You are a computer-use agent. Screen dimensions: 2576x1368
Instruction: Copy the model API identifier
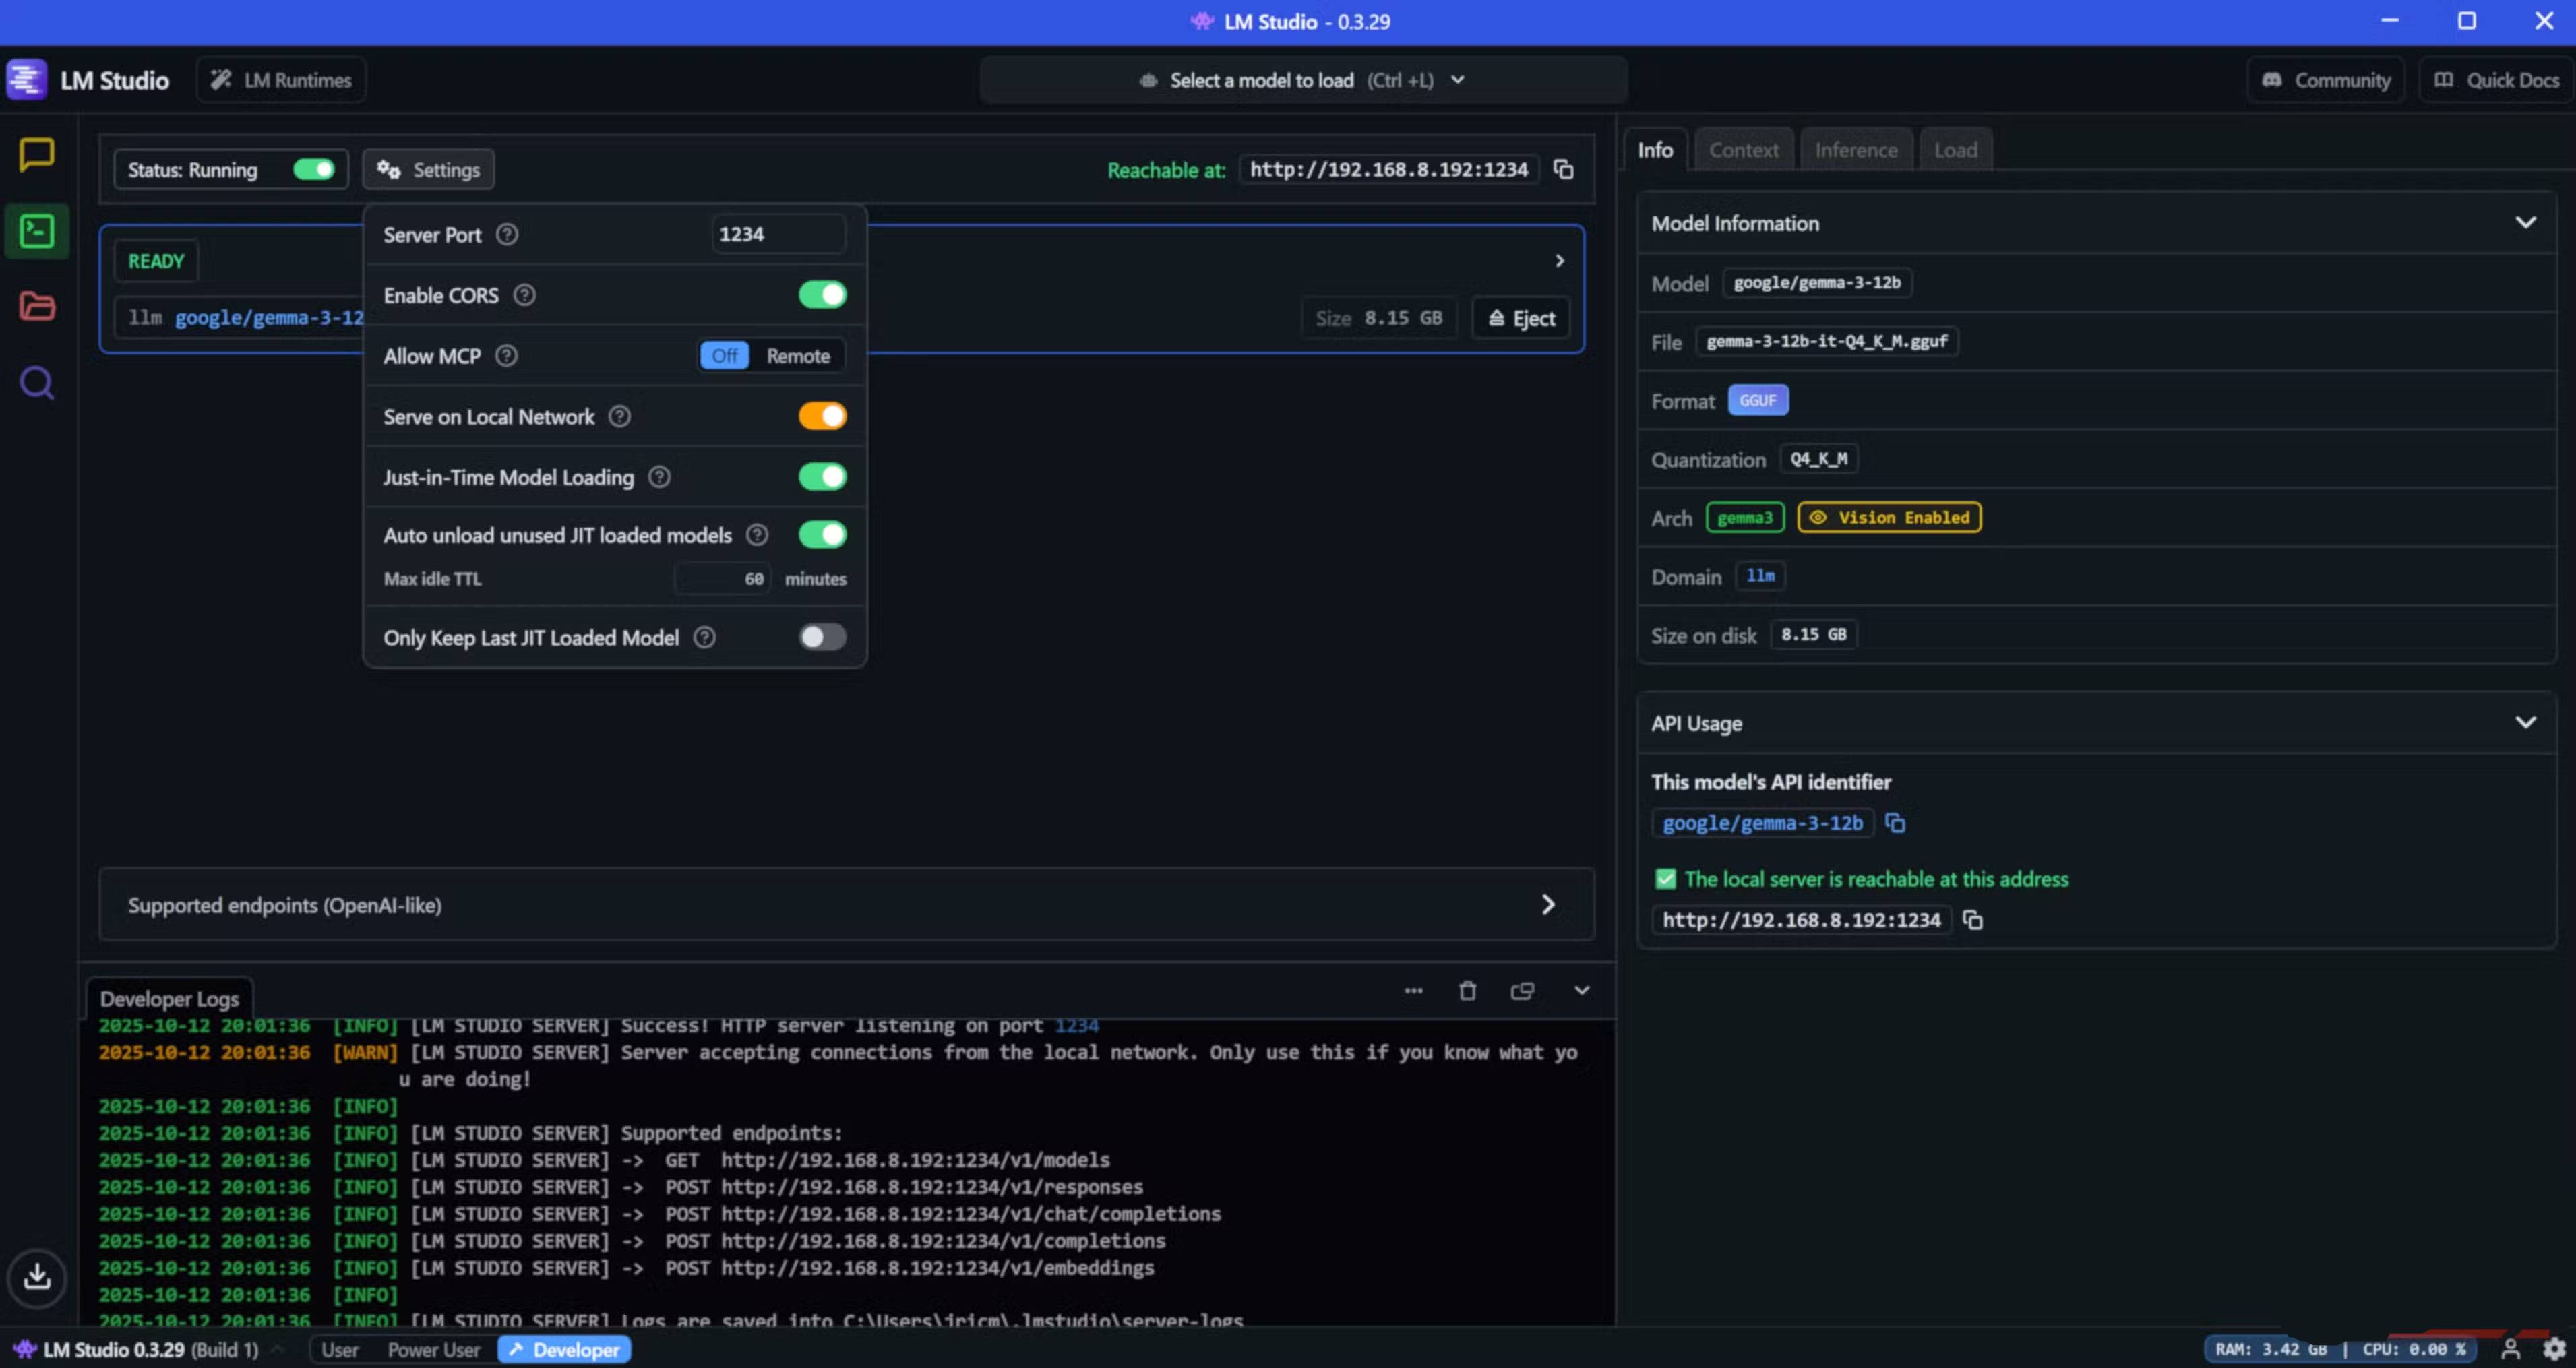click(x=1894, y=823)
